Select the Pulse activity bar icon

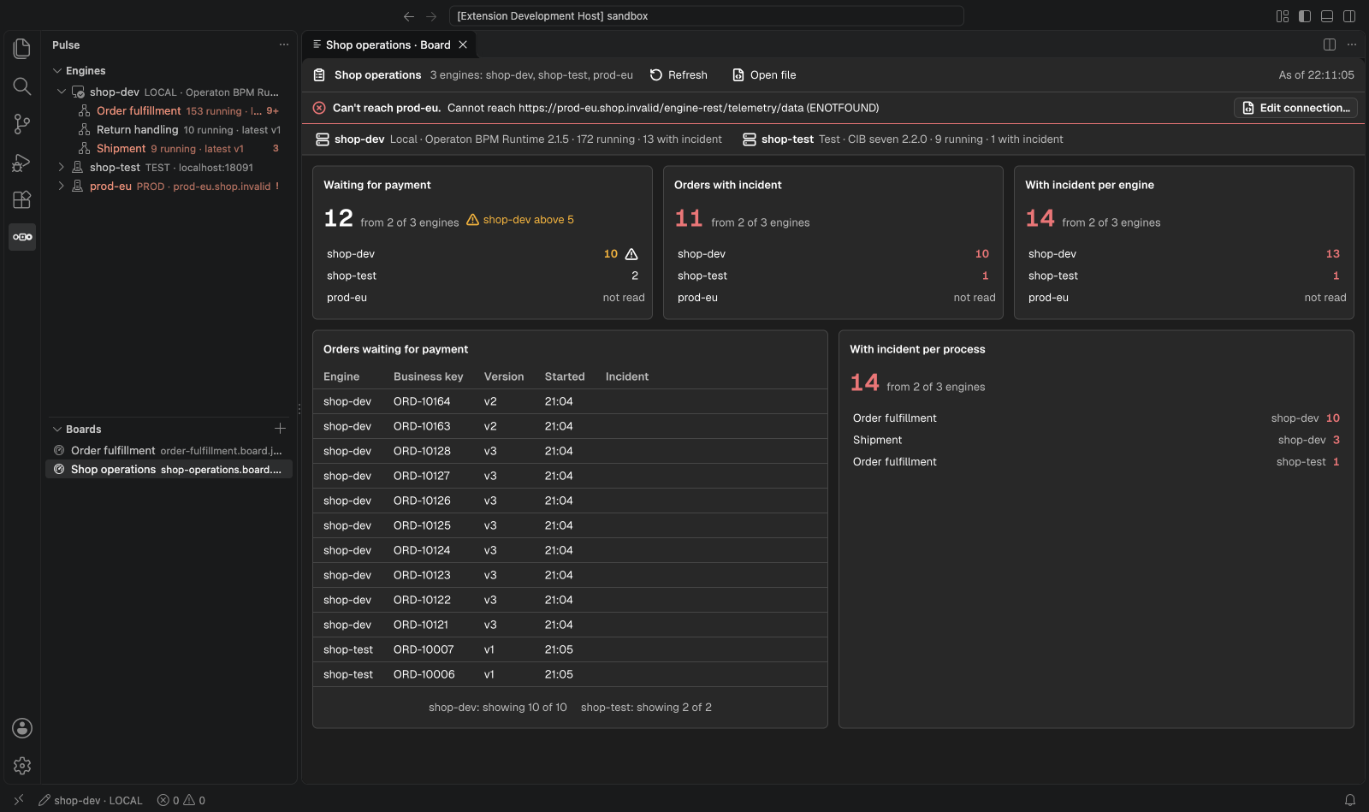[22, 237]
